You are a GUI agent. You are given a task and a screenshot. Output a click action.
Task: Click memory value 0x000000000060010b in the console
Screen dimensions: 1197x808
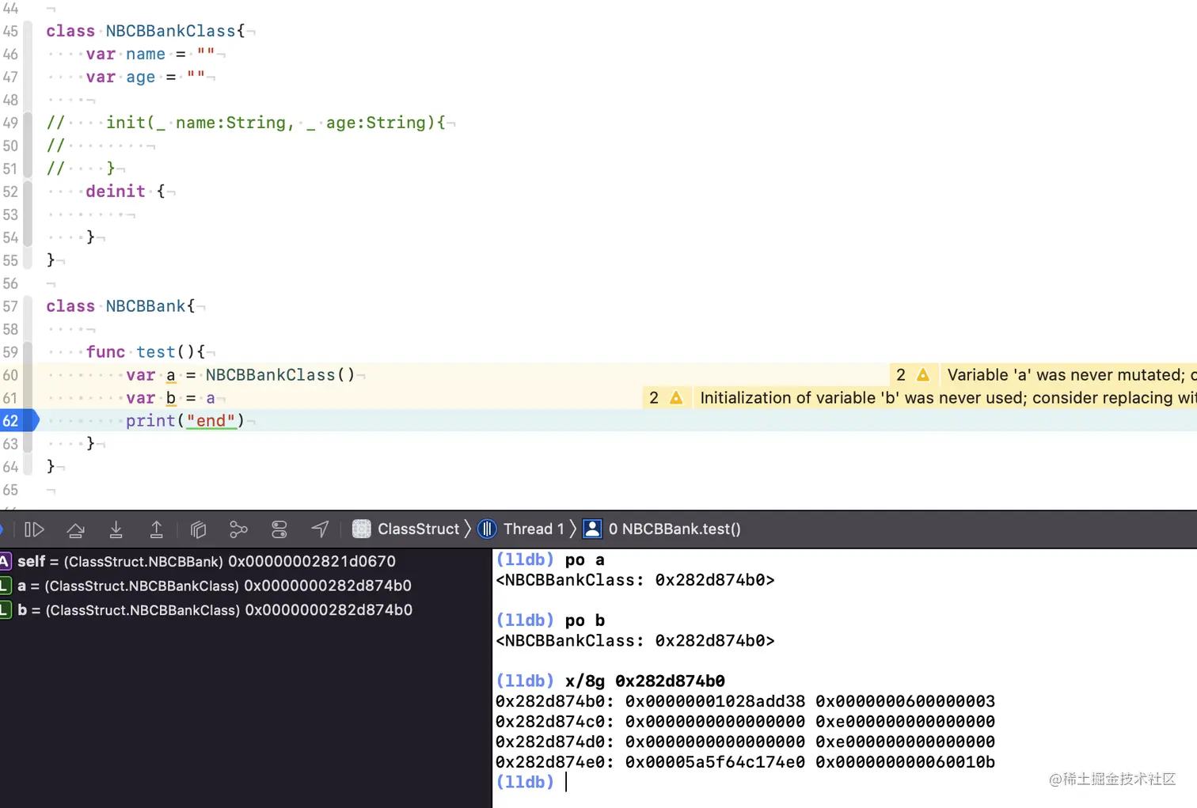906,762
